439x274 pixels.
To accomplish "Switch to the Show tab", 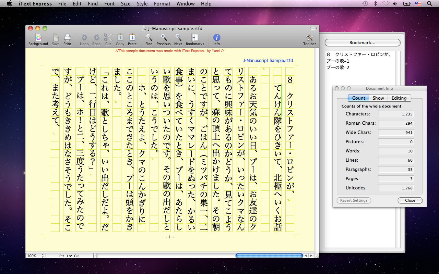I will (x=378, y=98).
